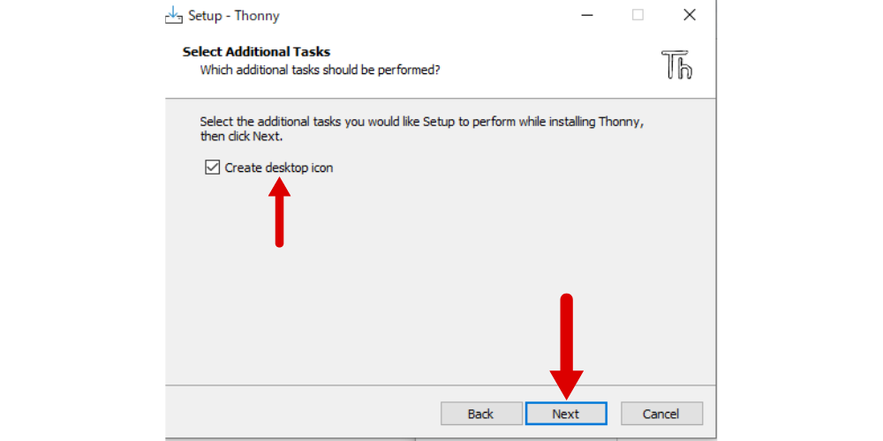Click the red arrow pointing at Create desktop icon

(279, 212)
